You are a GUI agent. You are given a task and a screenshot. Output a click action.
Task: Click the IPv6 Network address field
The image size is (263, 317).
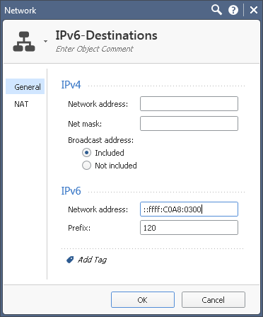[189, 209]
